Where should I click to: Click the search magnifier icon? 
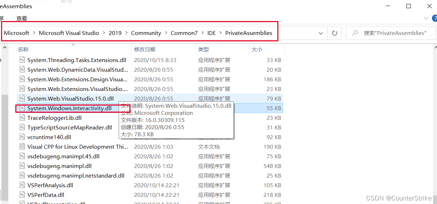pos(355,33)
